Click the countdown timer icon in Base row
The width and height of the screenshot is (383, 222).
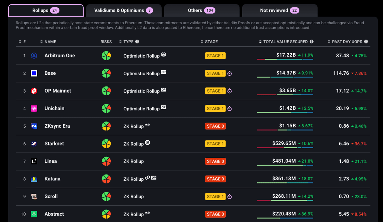(230, 73)
